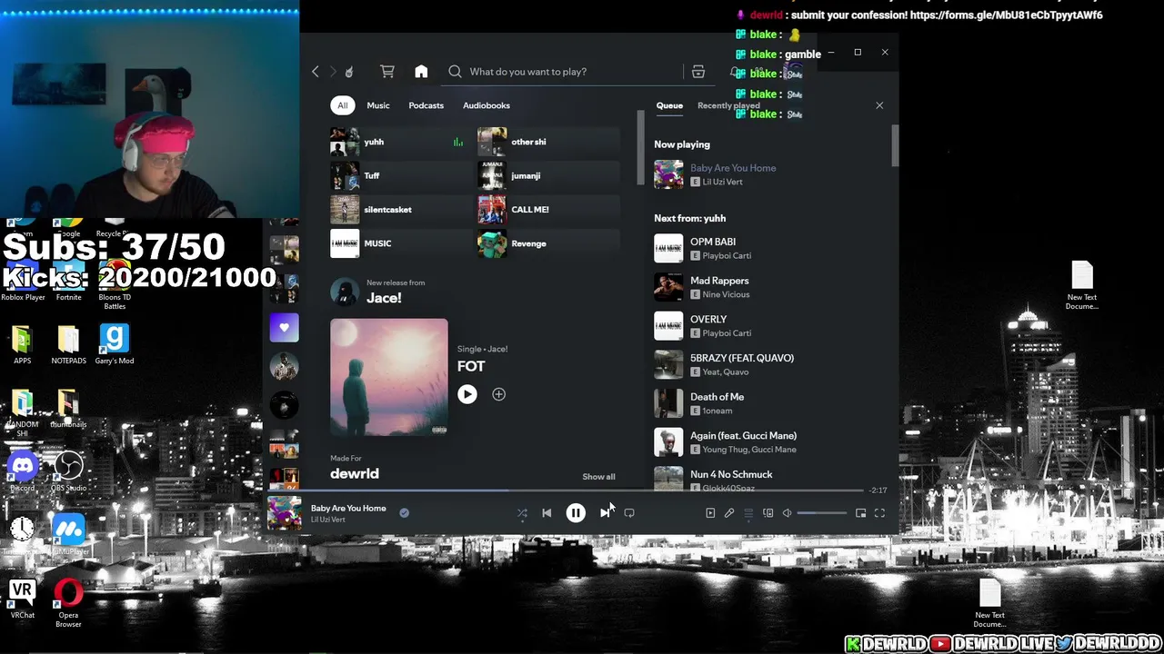Toggle the Queue icon in player bar
This screenshot has height=654, width=1164.
[748, 513]
